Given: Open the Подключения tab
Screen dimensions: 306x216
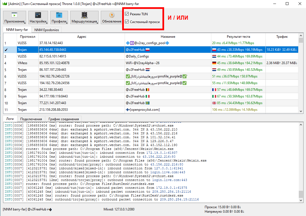Looking at the screenshot, I should click(x=31, y=119).
